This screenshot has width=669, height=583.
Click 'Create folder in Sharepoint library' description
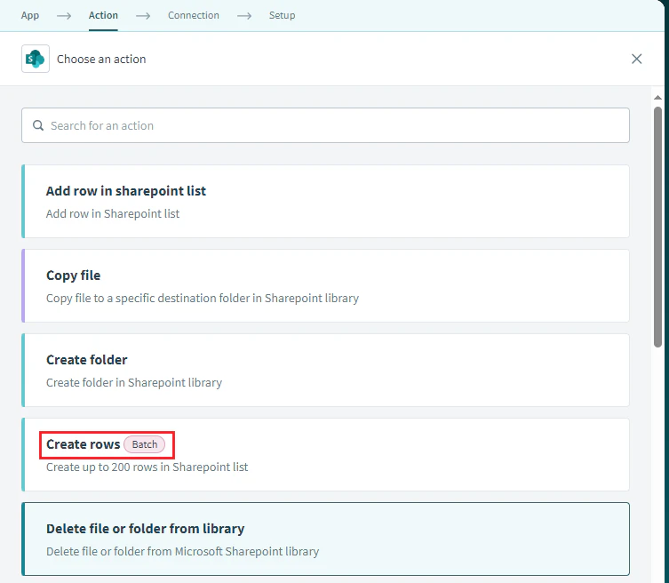134,383
